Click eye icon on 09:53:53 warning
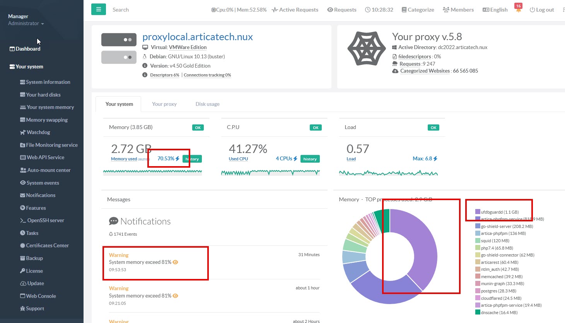This screenshot has width=565, height=323. [x=175, y=262]
